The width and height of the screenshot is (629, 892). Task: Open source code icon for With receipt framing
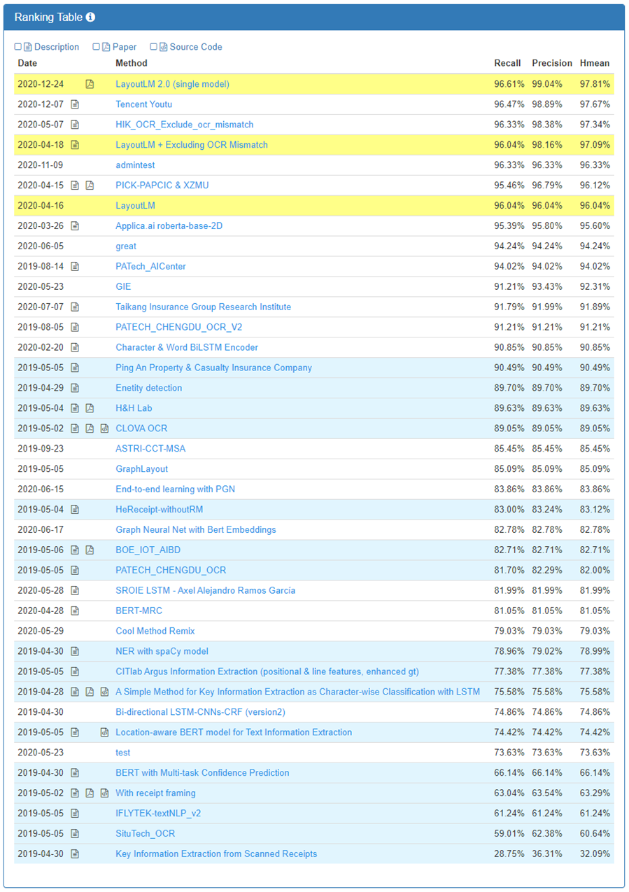104,793
